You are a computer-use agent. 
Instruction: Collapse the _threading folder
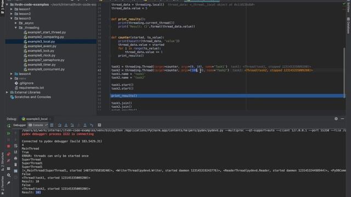pos(16,28)
